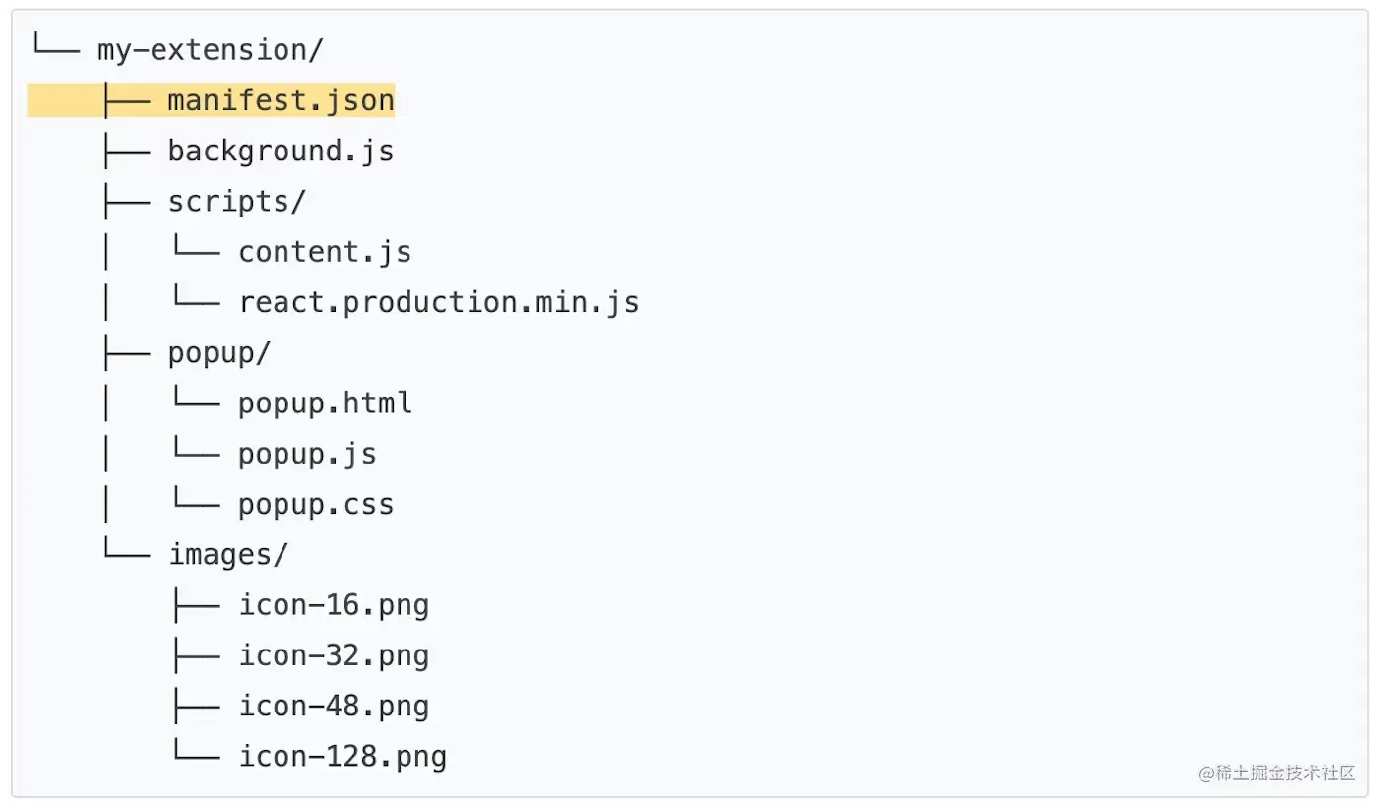Image resolution: width=1378 pixels, height=805 pixels.
Task: Click the icon-48.png entry
Action: point(334,707)
